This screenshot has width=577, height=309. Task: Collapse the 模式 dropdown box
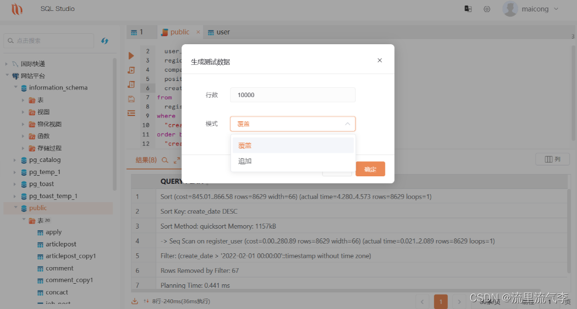tap(293, 123)
